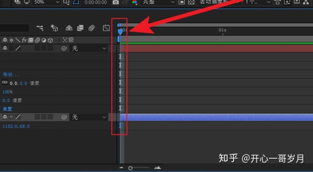Screen dimensions: 313x172
Task: Toggle Shy switch on the blue layer
Action: (x=5, y=117)
